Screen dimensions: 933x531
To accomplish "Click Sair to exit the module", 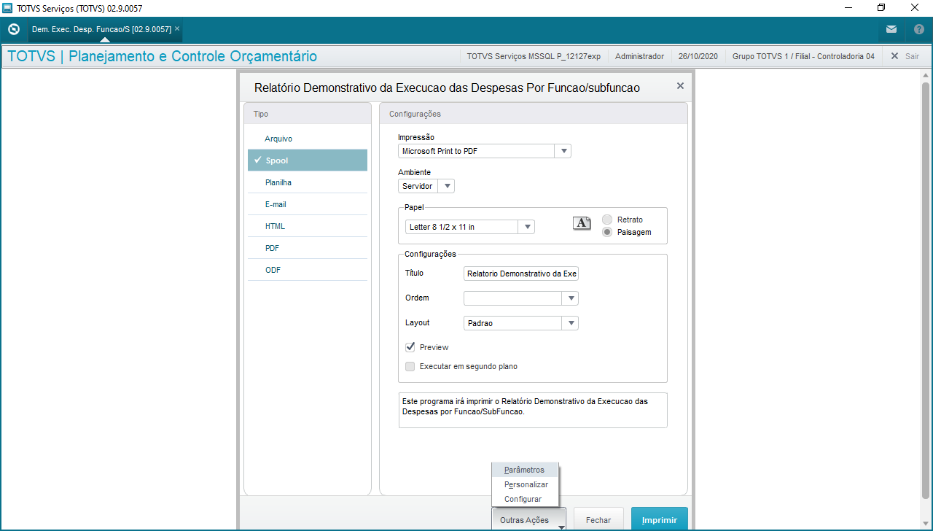I will coord(905,56).
